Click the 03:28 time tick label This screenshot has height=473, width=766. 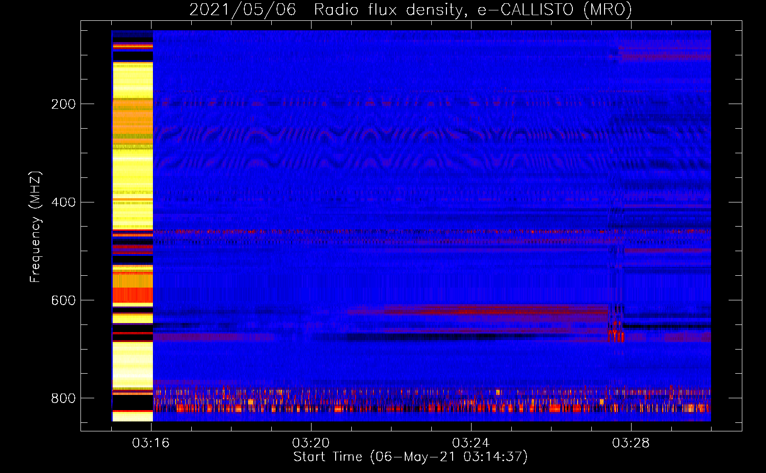pyautogui.click(x=631, y=443)
